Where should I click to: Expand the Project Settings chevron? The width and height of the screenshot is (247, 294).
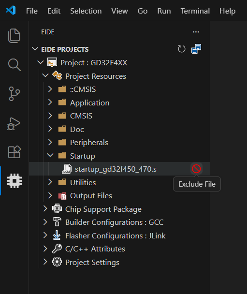(x=45, y=262)
